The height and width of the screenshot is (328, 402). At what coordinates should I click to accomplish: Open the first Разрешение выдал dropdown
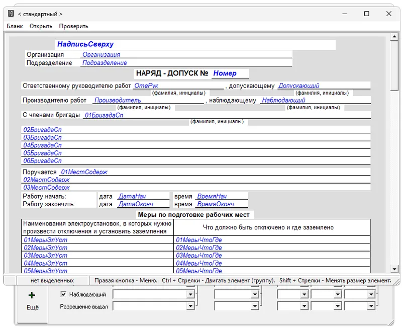click(x=190, y=306)
